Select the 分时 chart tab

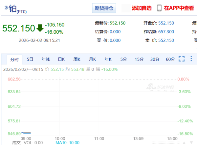click(14, 59)
